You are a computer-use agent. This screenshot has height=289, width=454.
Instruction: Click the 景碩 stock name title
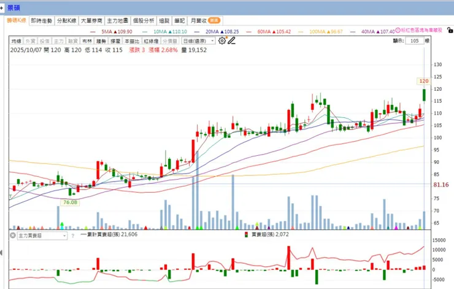[13, 8]
